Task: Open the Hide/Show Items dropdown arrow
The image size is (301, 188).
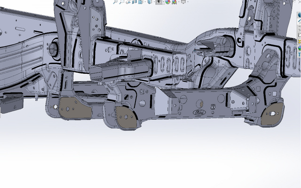Action: tap(164, 2)
